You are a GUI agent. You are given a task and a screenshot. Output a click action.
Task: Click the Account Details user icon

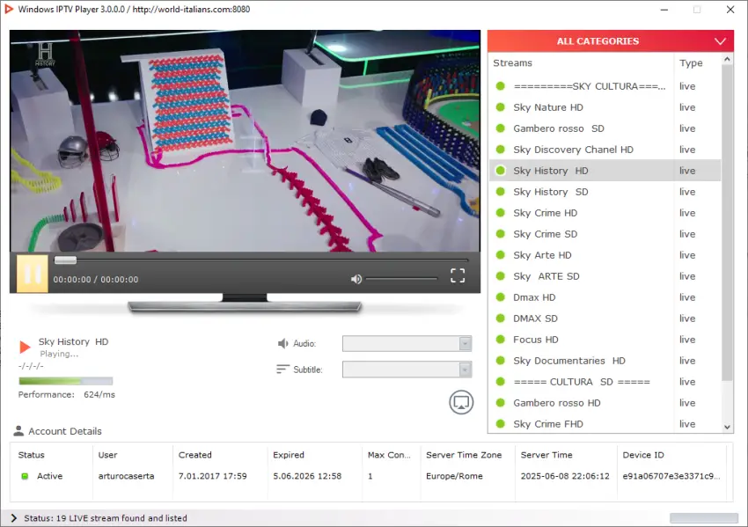pos(18,430)
